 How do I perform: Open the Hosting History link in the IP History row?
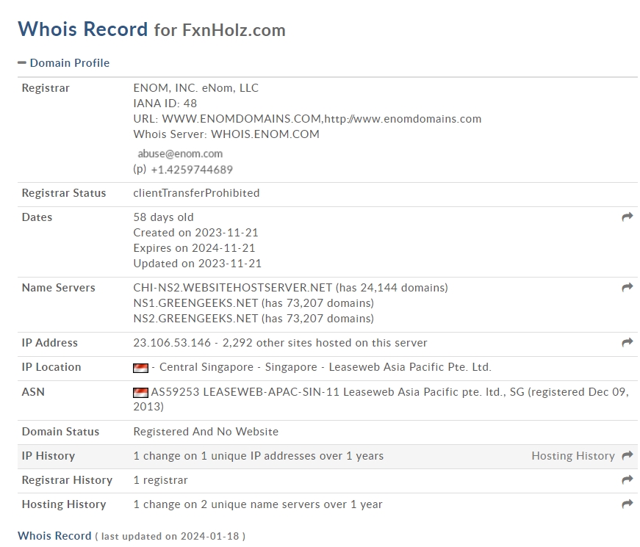click(573, 456)
